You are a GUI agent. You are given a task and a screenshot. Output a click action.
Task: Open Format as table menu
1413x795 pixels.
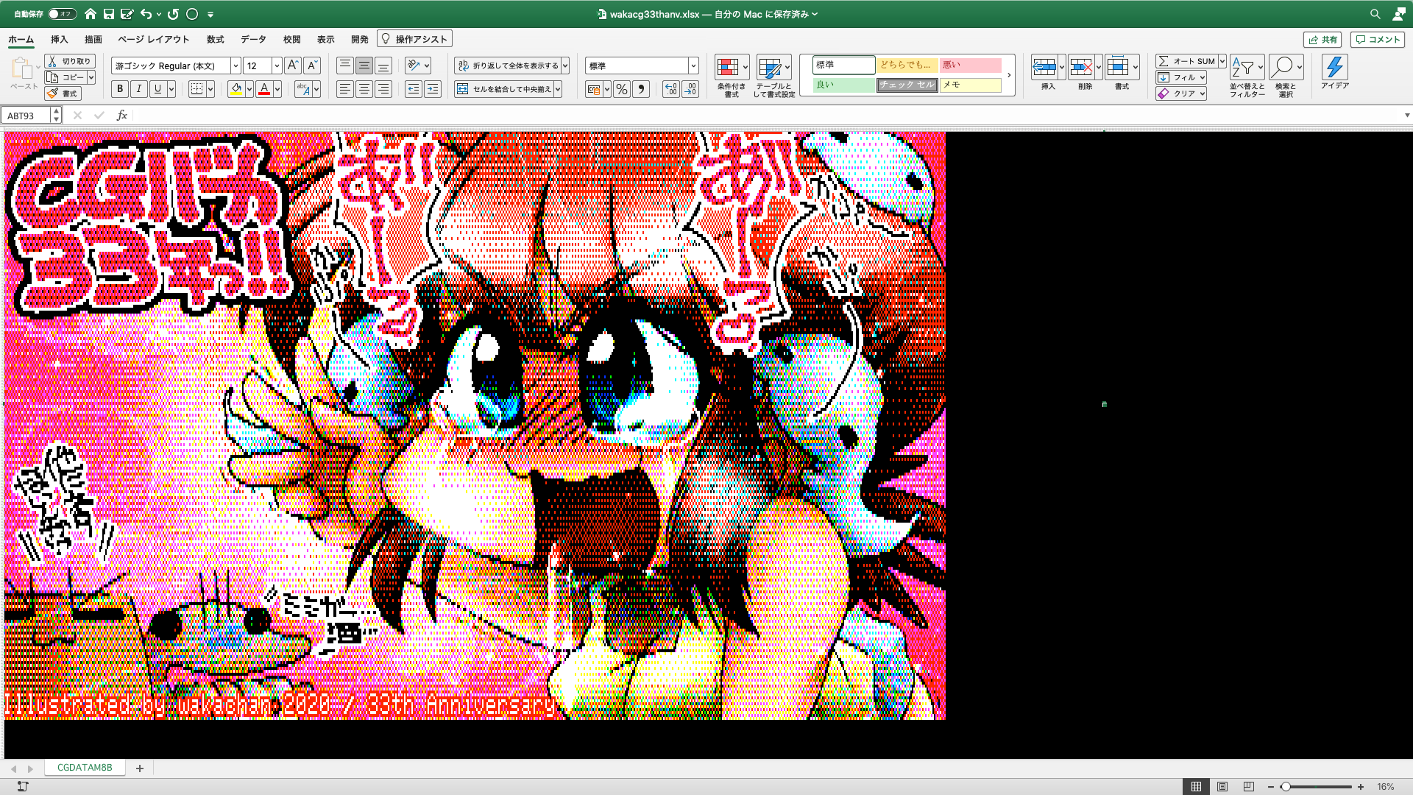773,77
